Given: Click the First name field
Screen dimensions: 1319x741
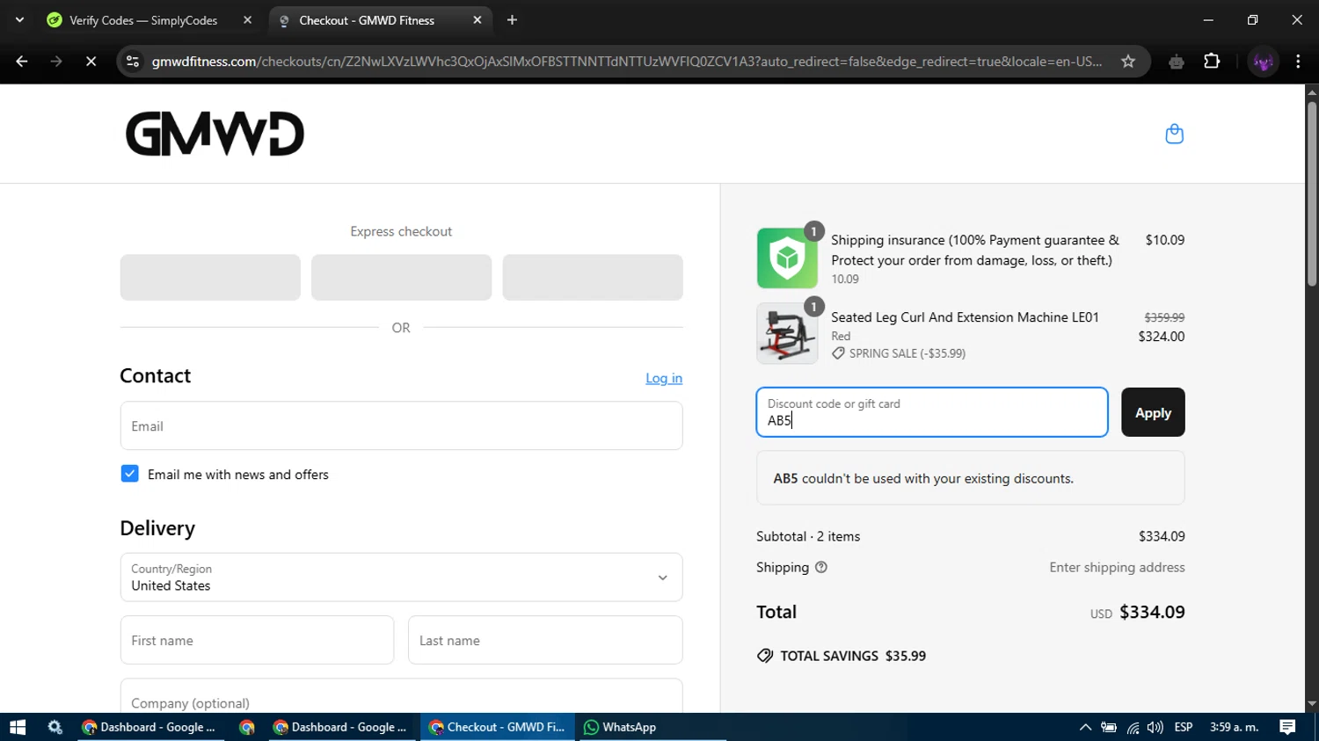Looking at the screenshot, I should coord(257,640).
